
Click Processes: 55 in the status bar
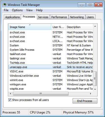pos(11,112)
